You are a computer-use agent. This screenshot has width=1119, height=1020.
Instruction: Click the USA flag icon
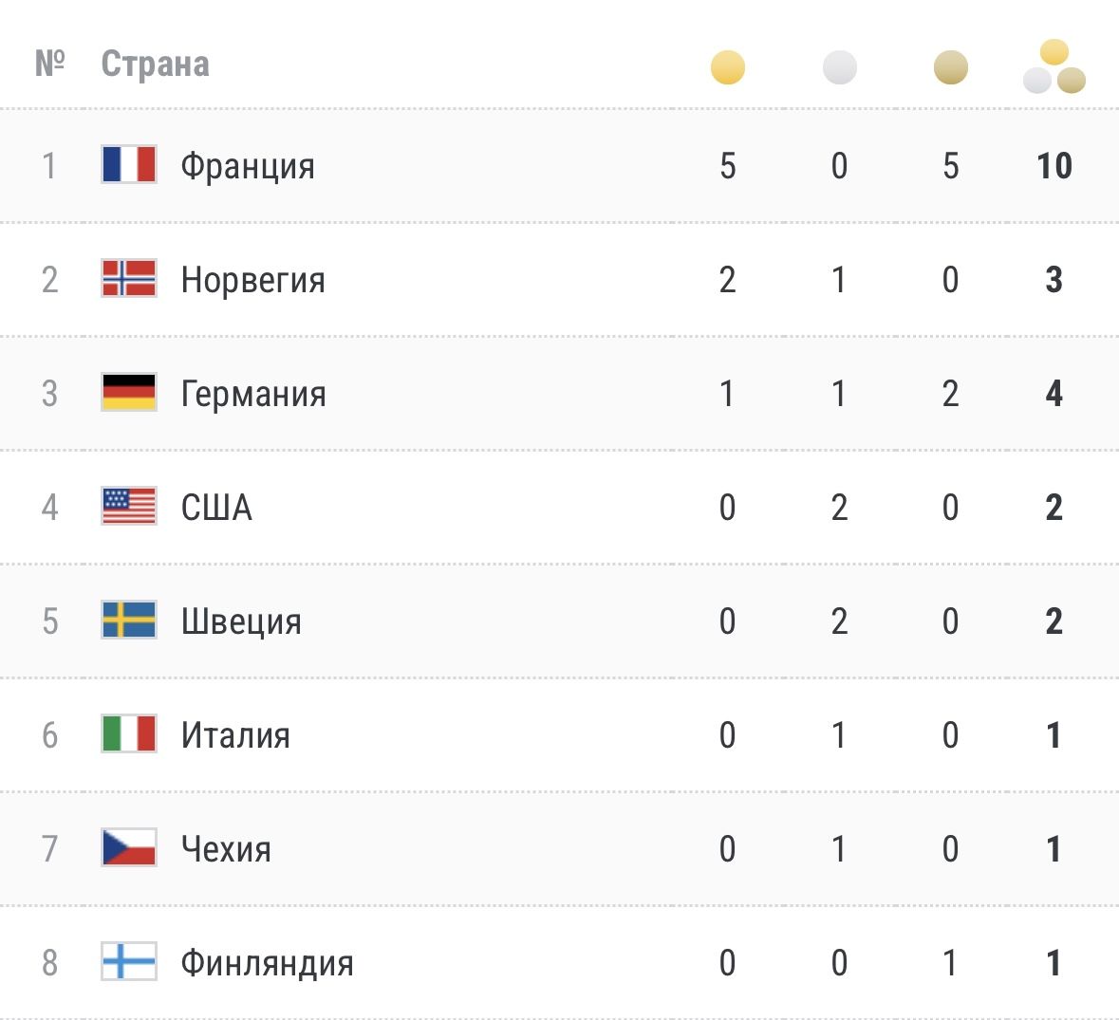129,506
